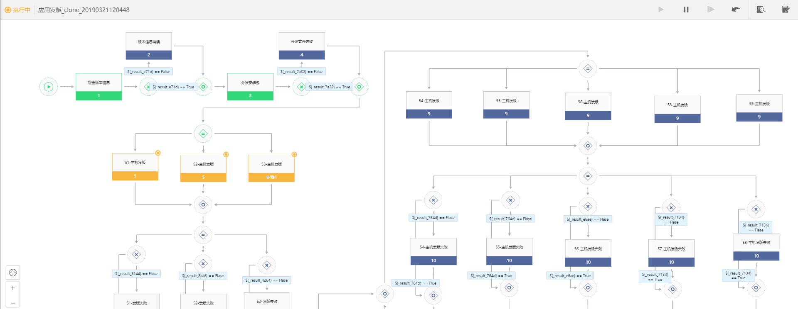Zoom out the canvas with minus button
Image resolution: width=798 pixels, height=309 pixels.
pyautogui.click(x=13, y=303)
